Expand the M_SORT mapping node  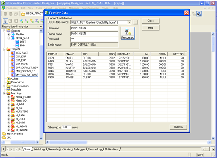point(8,123)
